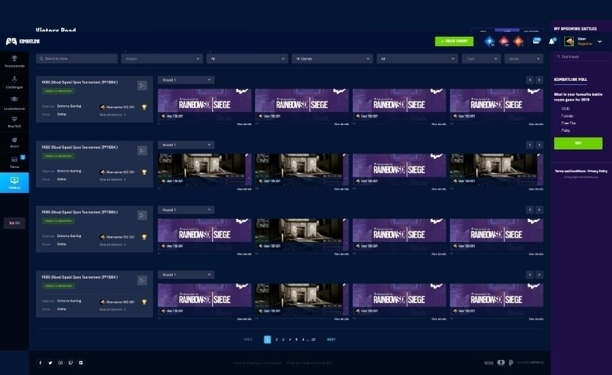Open the All Games filter dropdown
612x375 pixels.
point(332,58)
